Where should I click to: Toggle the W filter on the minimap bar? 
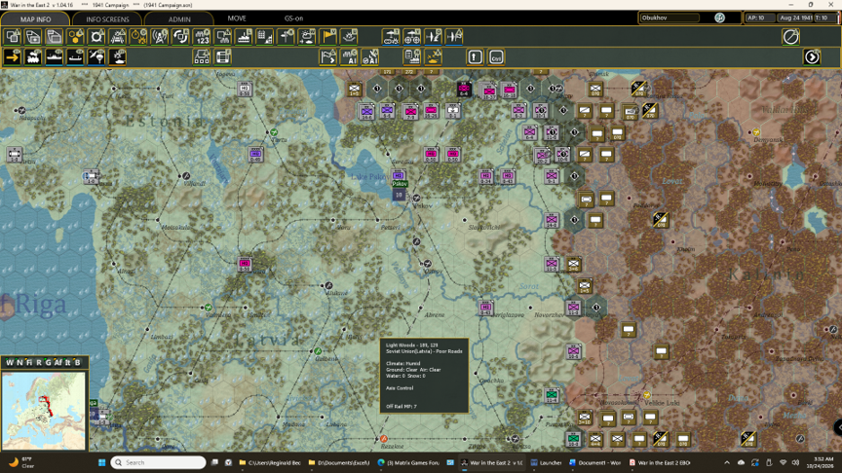click(x=10, y=362)
